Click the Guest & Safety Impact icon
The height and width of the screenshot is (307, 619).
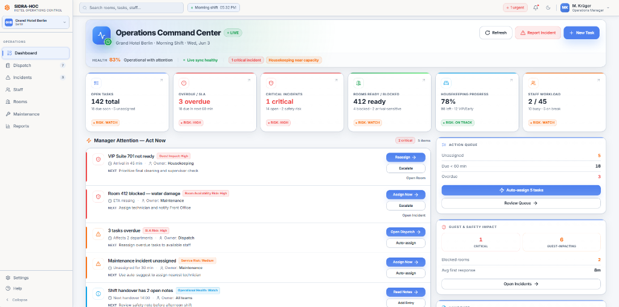(444, 227)
